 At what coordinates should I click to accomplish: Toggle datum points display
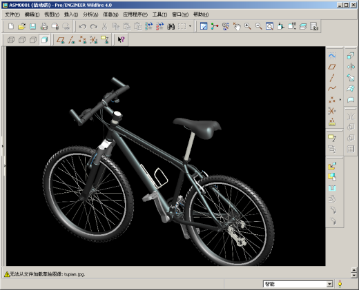click(x=83, y=40)
